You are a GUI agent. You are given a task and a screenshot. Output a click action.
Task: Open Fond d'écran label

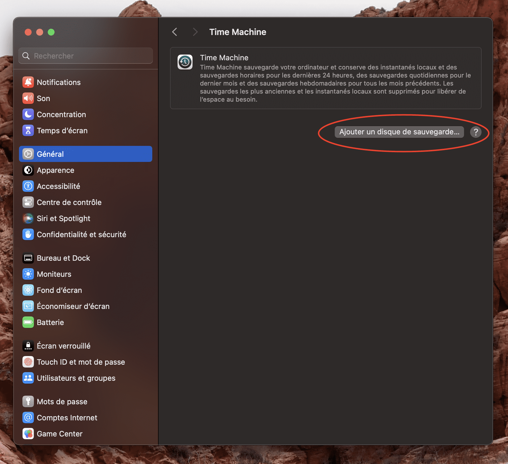[x=59, y=290]
